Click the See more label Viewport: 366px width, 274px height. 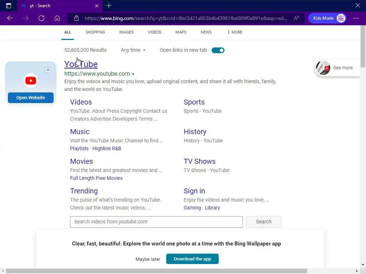coord(343,68)
